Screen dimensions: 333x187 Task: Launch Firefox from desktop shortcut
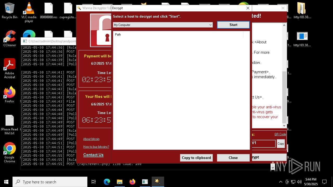10,95
